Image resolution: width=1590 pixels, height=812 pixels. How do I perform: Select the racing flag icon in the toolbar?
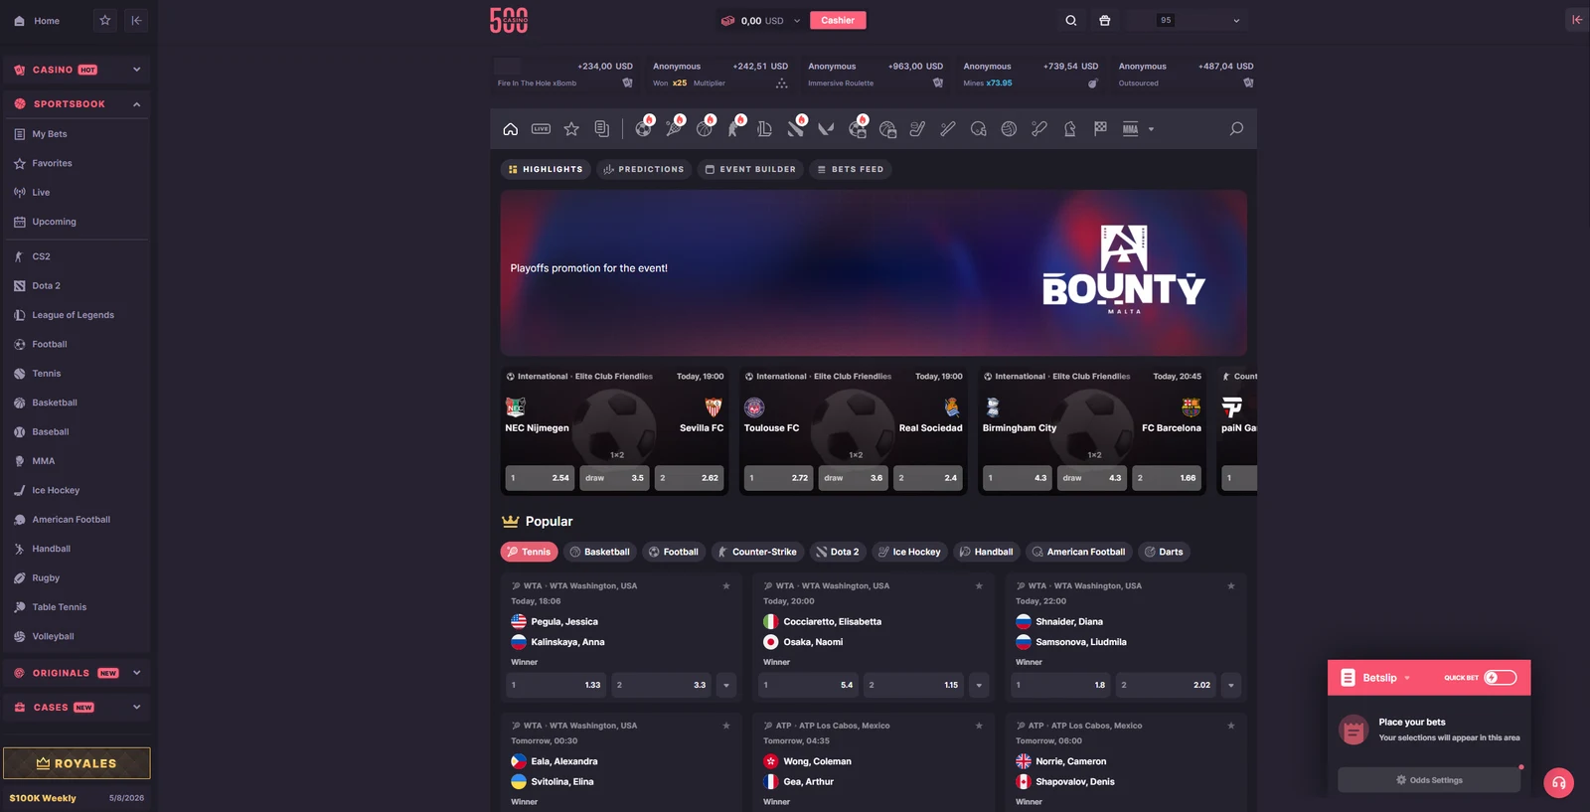tap(1100, 129)
